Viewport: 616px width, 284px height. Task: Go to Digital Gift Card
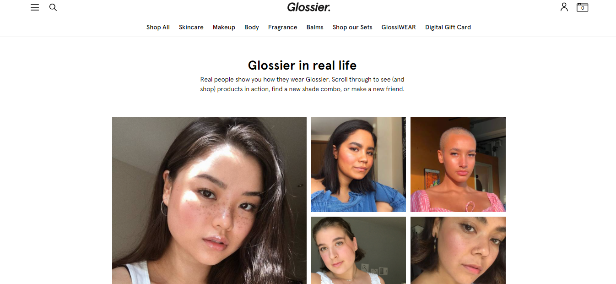click(x=448, y=27)
